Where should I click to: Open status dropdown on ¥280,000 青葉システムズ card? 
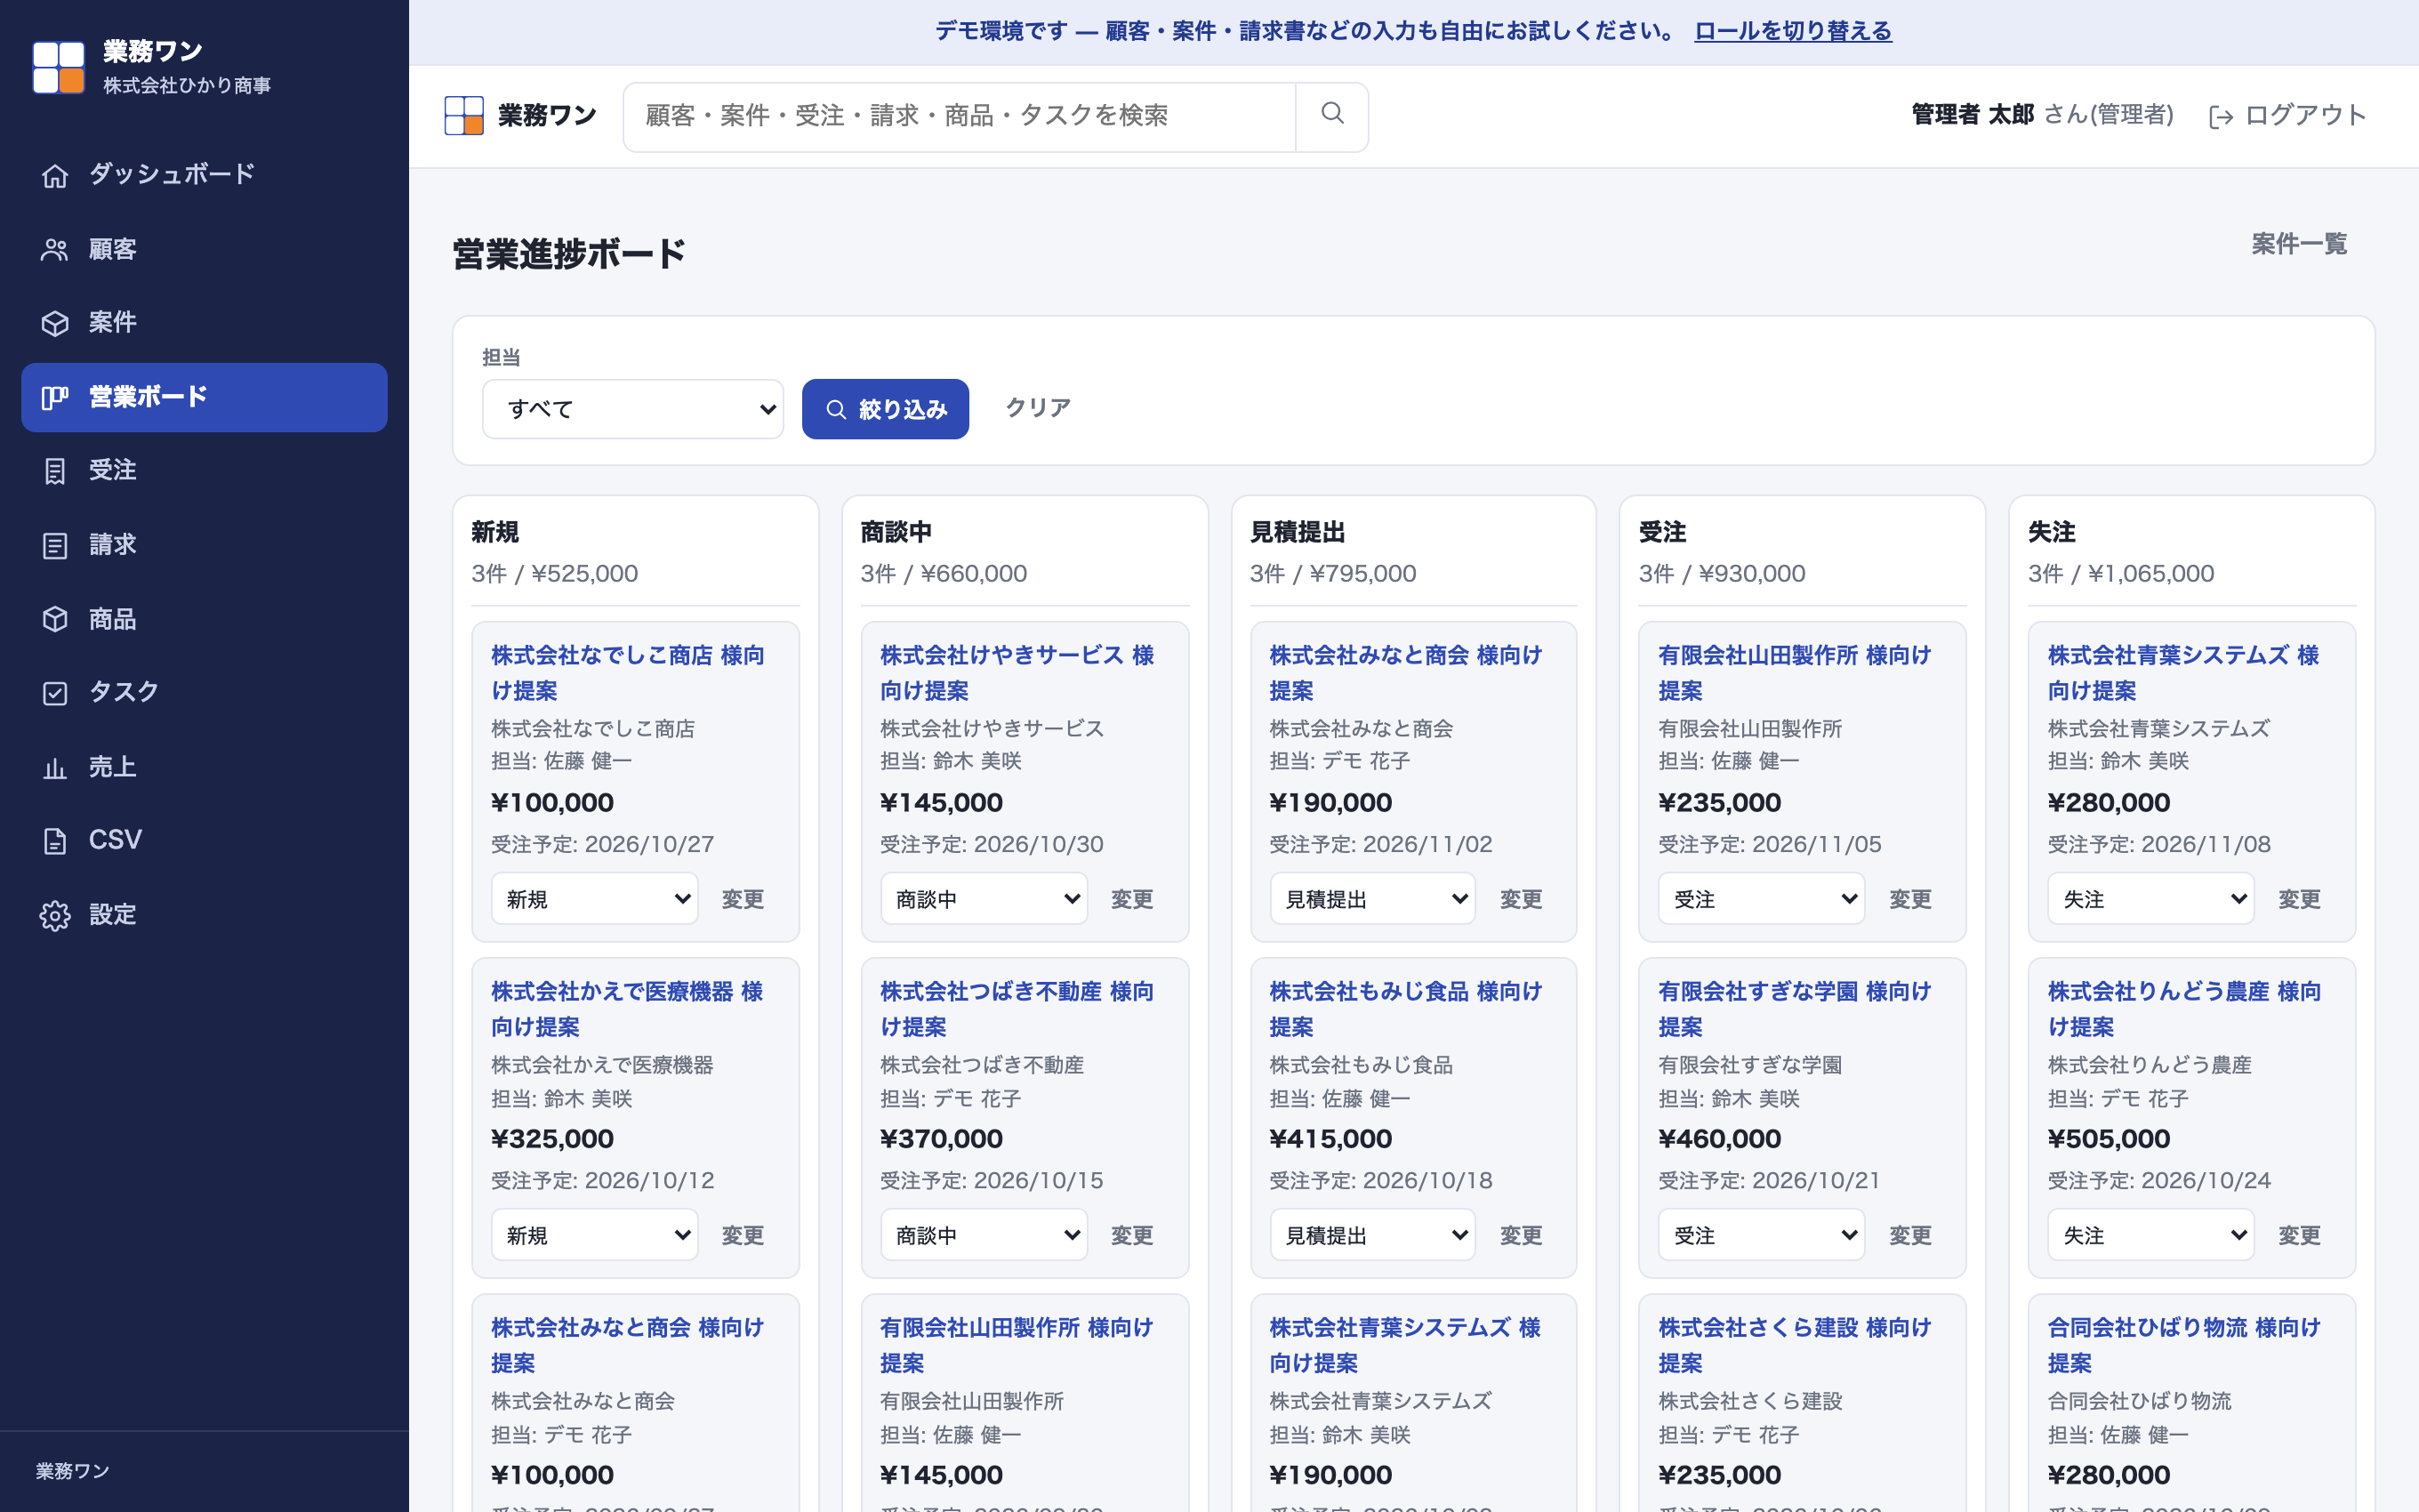[x=2151, y=899]
